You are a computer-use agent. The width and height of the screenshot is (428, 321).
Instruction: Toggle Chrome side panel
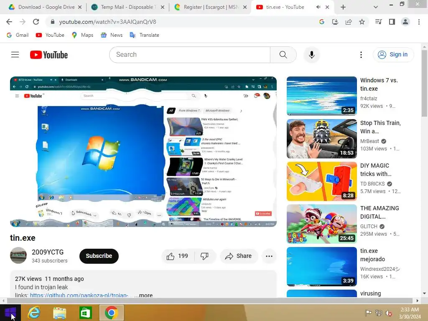(x=392, y=22)
